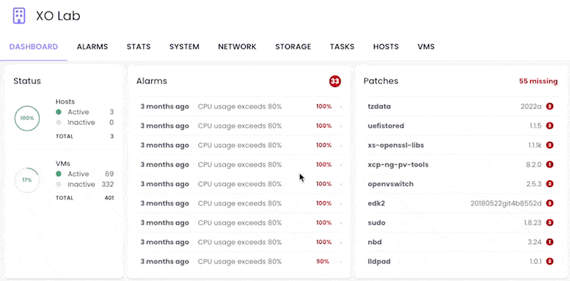Click the red 33 alarms count badge

[x=335, y=81]
